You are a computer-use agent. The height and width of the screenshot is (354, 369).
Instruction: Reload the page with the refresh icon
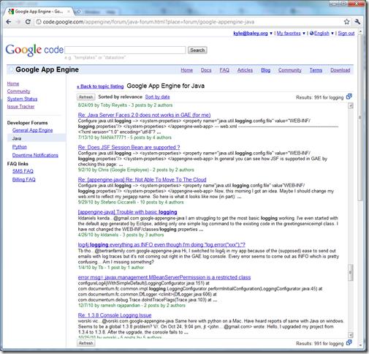click(x=28, y=22)
